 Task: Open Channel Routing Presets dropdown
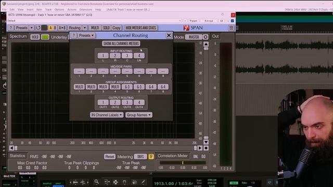pyautogui.click(x=86, y=35)
